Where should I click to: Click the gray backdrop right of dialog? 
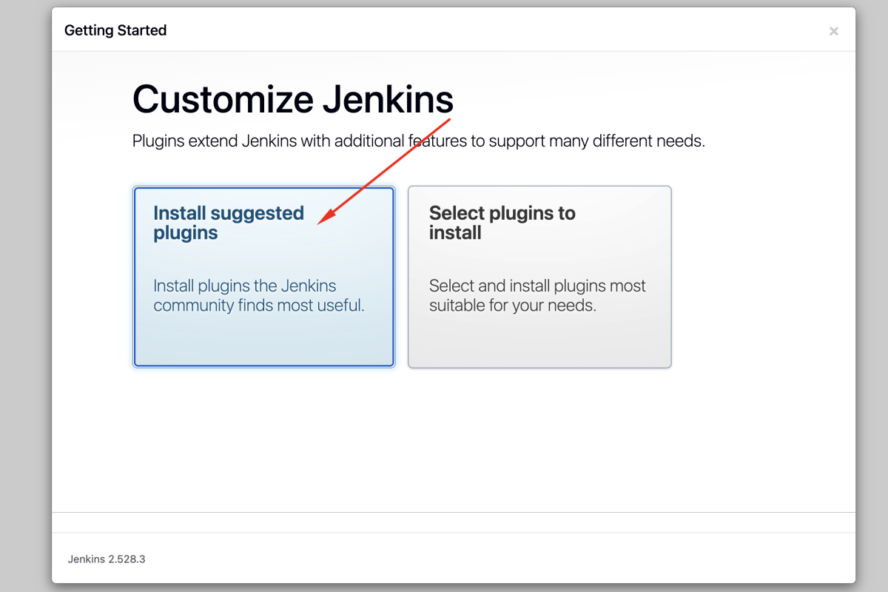pyautogui.click(x=872, y=296)
